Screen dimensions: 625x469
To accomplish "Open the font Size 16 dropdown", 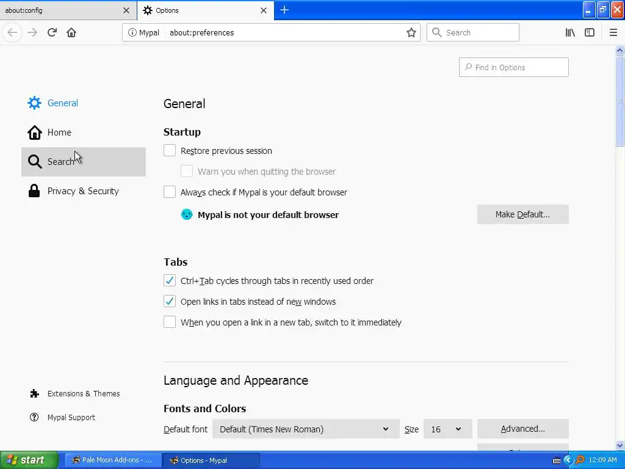I will (447, 429).
